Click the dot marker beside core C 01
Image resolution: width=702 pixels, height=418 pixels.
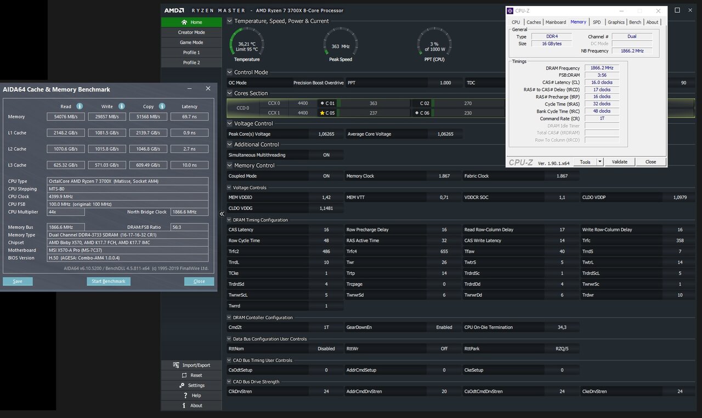322,103
